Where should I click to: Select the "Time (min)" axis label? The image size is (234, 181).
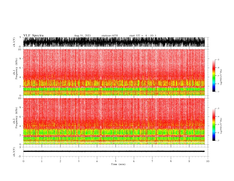point(118,164)
